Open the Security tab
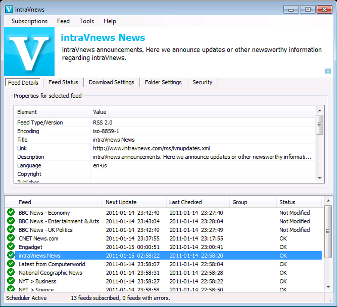The height and width of the screenshot is (307, 337). coord(202,82)
